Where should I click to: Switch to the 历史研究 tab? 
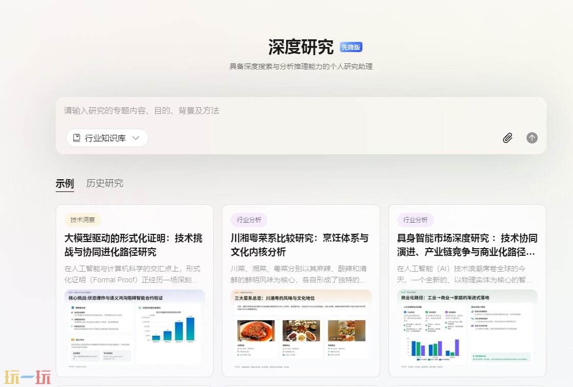click(104, 183)
